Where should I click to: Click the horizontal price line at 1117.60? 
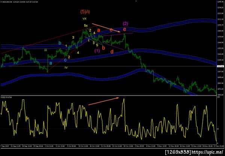pyautogui.click(x=108, y=66)
